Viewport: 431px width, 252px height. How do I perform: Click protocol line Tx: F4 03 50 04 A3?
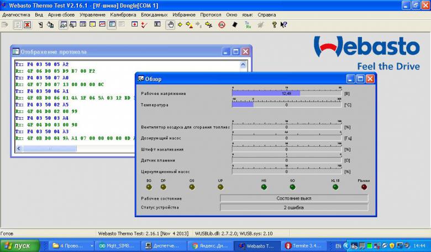click(x=42, y=131)
